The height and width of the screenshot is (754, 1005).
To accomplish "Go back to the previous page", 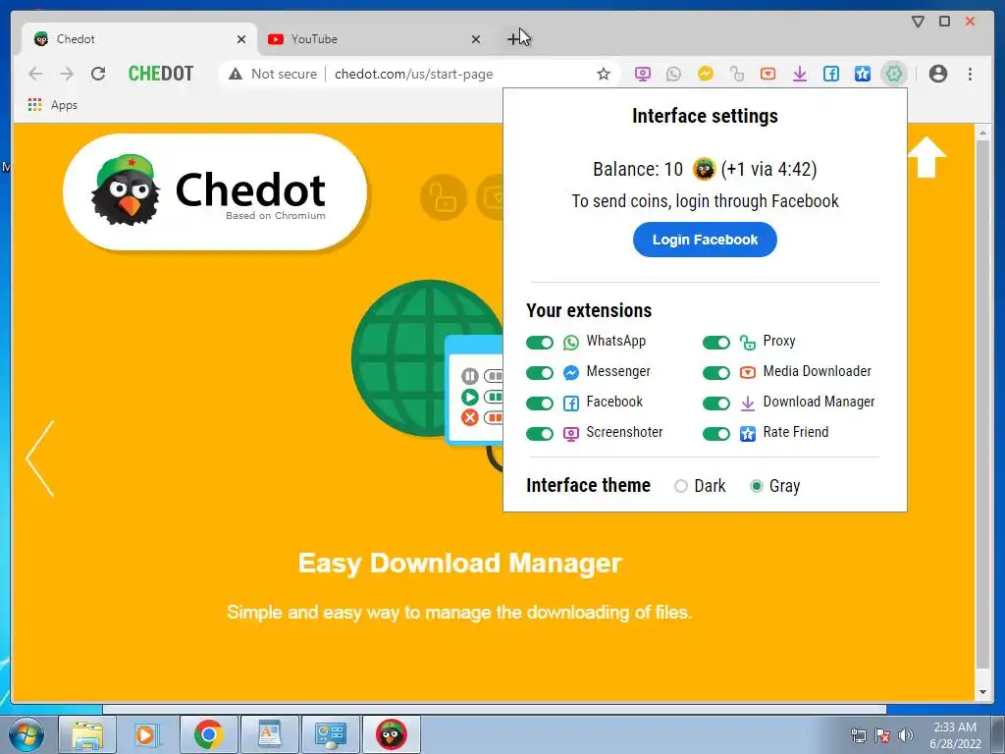I will point(35,74).
